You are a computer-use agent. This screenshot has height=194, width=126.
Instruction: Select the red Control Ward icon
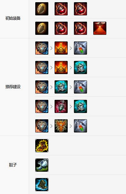point(100,28)
